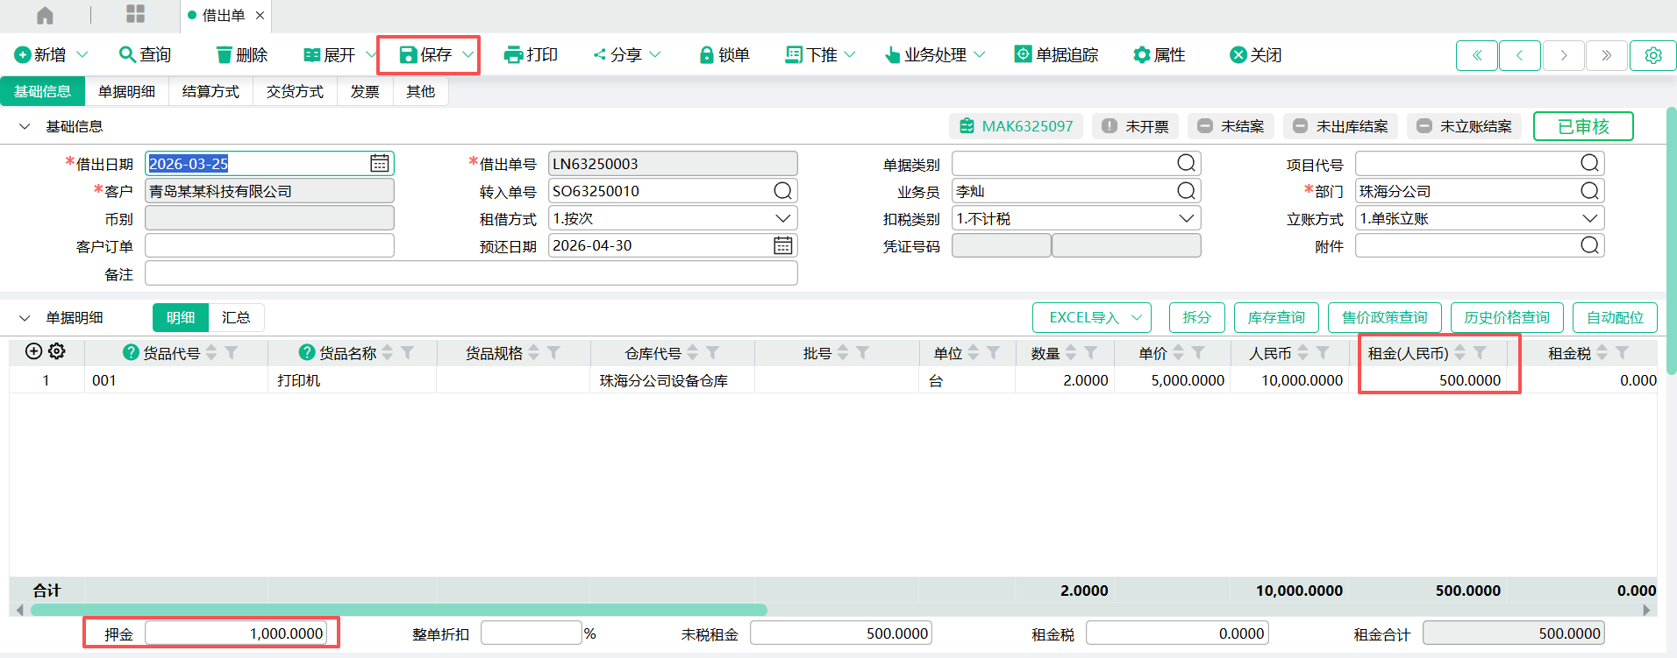Click the Save icon in toolbar
Viewport: 1677px width, 658px height.
409,55
